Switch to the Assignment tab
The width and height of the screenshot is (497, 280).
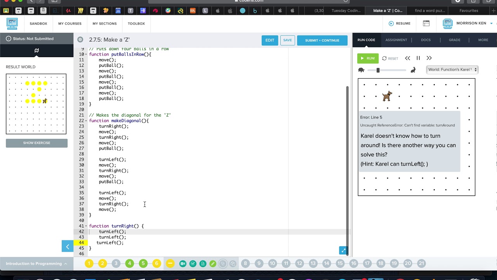pyautogui.click(x=396, y=40)
